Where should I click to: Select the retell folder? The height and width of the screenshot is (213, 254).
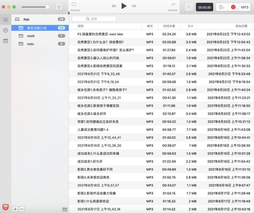pyautogui.click(x=40, y=36)
